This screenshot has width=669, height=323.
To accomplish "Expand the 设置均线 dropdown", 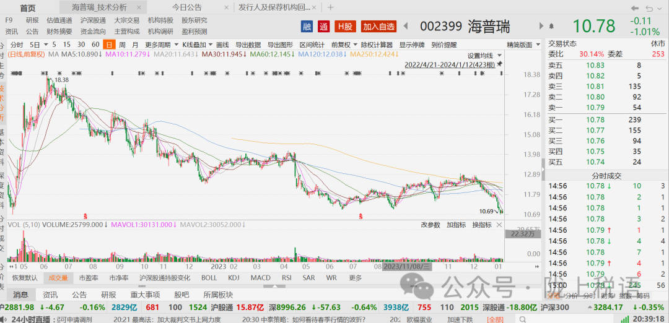I will coord(500,56).
